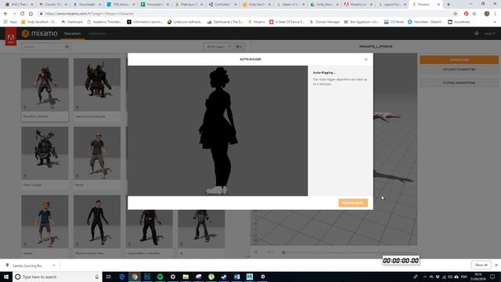This screenshot has width=501, height=282.
Task: Switch to the Animations tab
Action: click(97, 34)
